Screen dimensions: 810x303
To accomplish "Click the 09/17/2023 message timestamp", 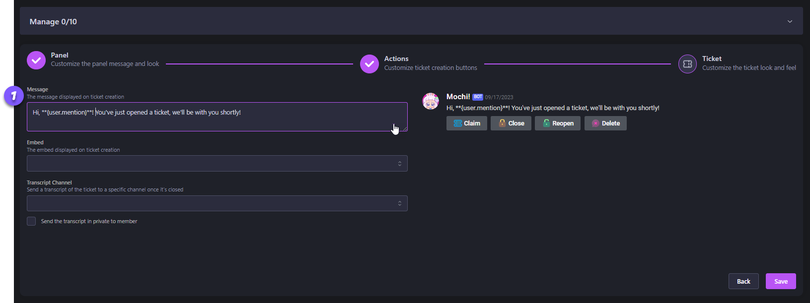I will click(499, 97).
